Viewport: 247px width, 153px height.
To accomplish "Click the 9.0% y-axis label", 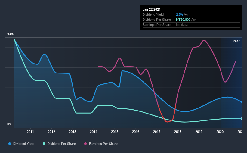I will [x=11, y=34].
